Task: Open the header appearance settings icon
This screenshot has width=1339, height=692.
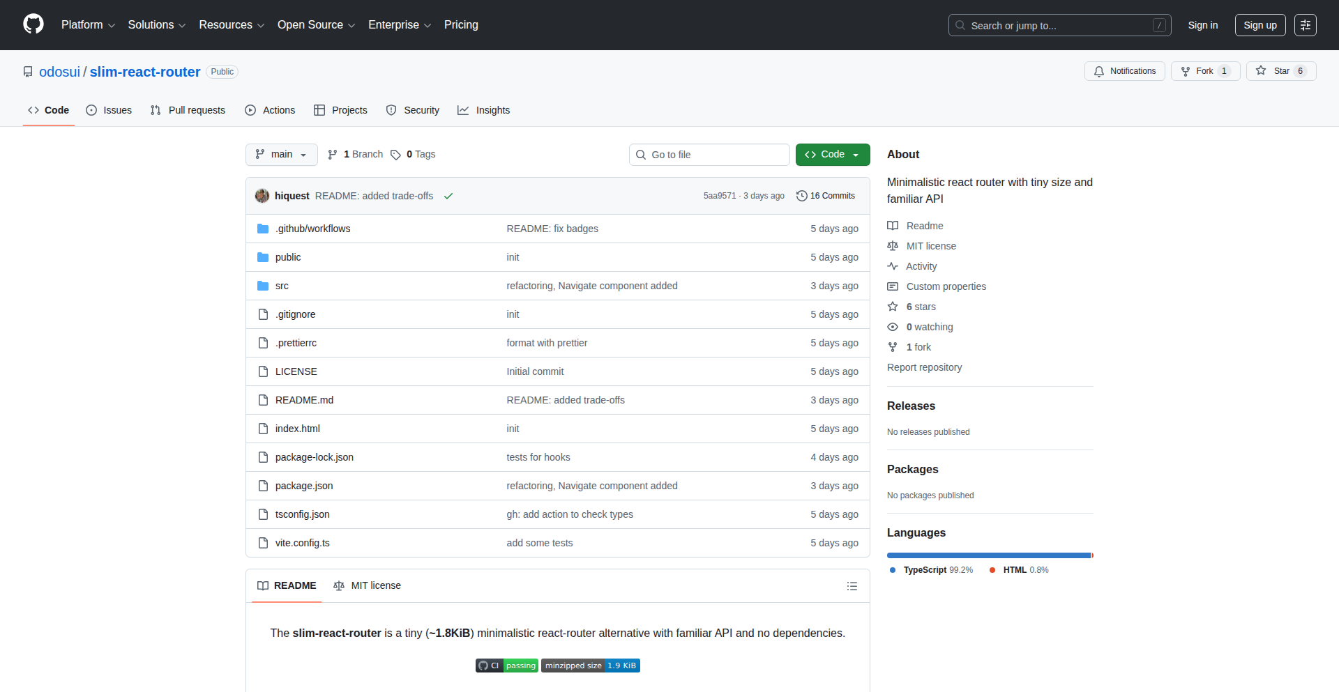Action: [1305, 25]
